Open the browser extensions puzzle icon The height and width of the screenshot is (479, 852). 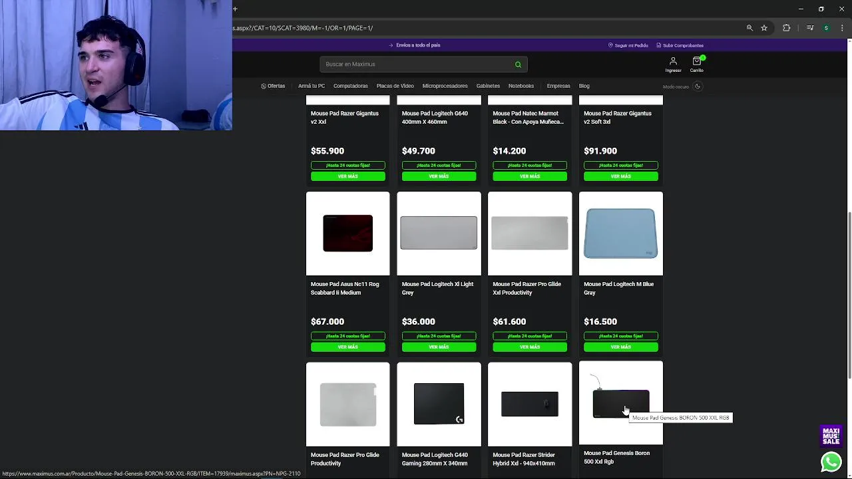point(786,28)
